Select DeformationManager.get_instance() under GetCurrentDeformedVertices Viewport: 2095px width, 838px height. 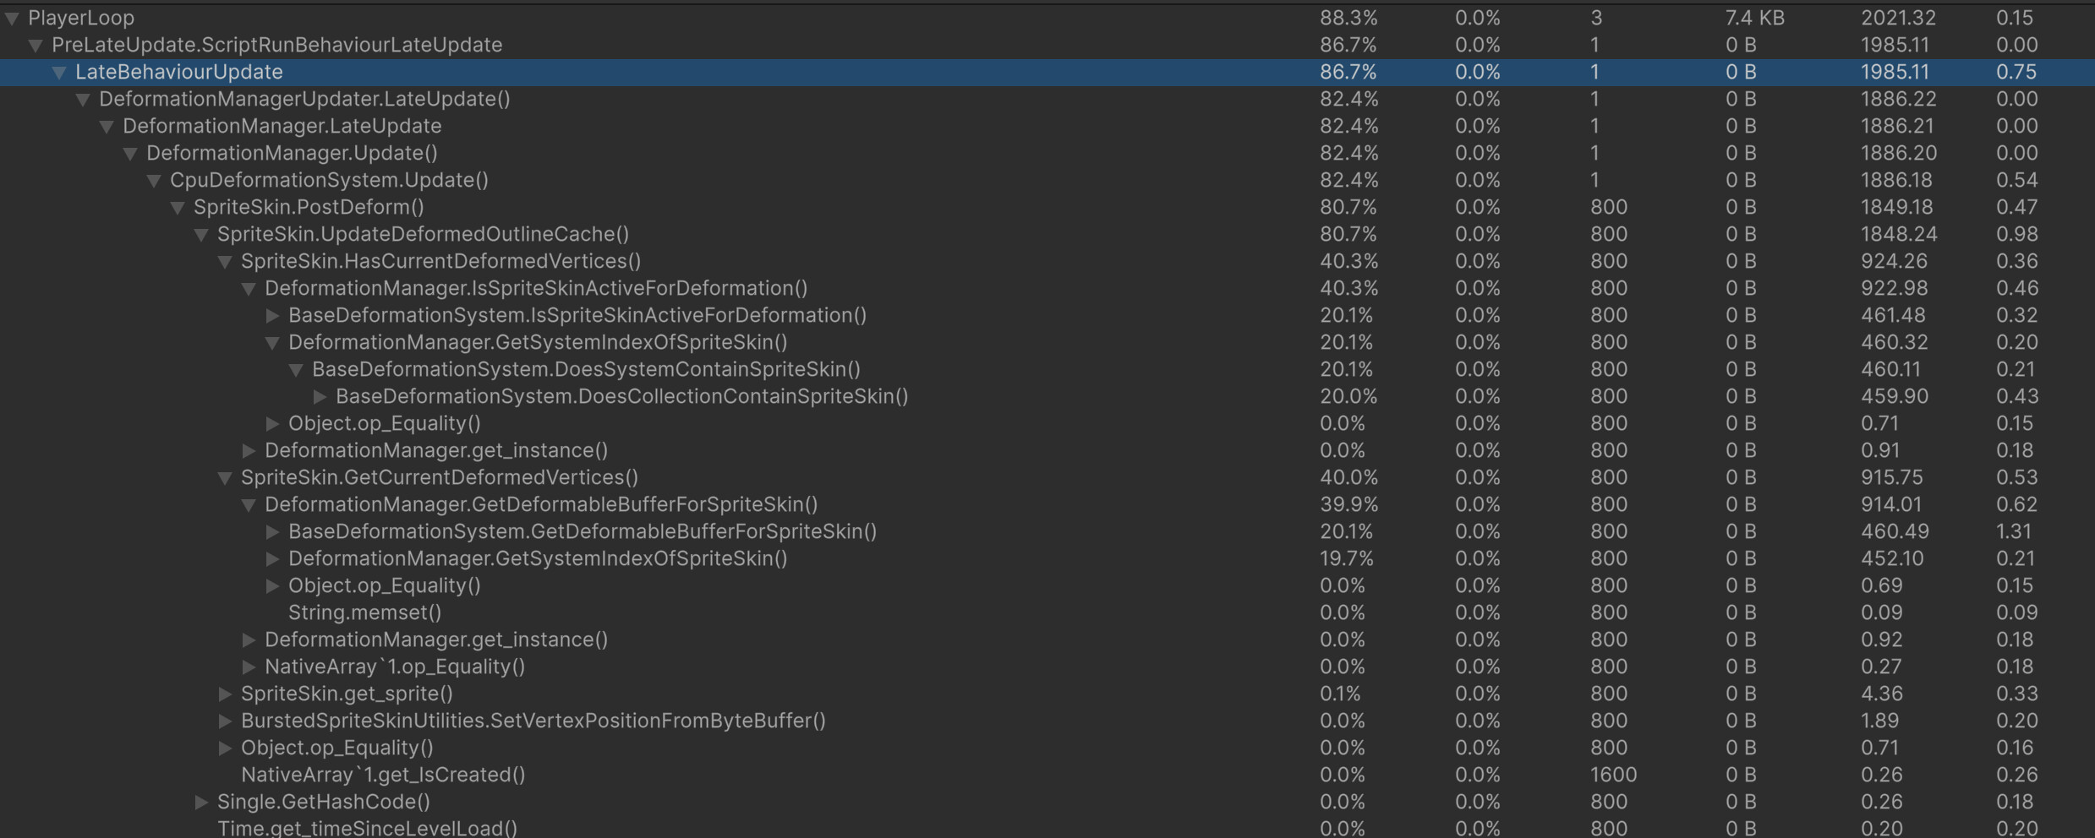pyautogui.click(x=436, y=639)
